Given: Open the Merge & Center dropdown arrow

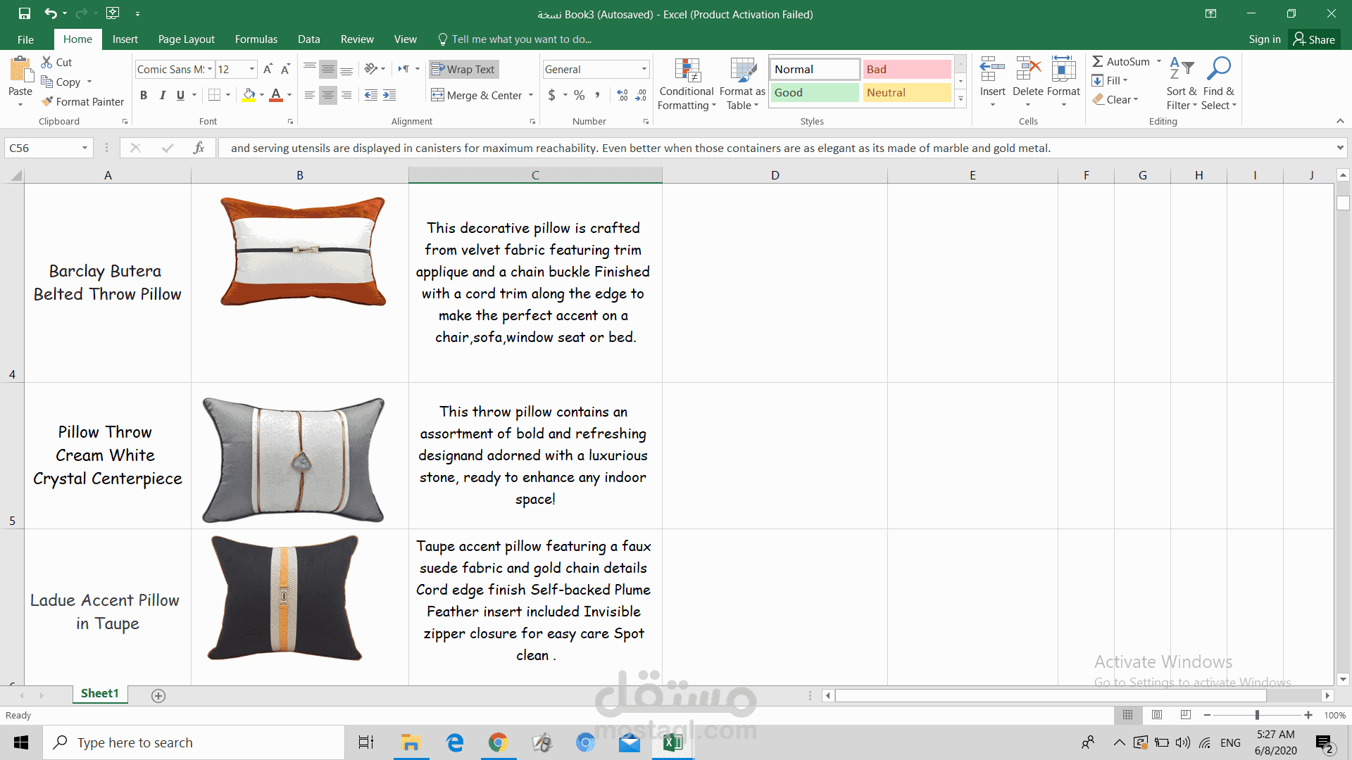Looking at the screenshot, I should (x=531, y=95).
